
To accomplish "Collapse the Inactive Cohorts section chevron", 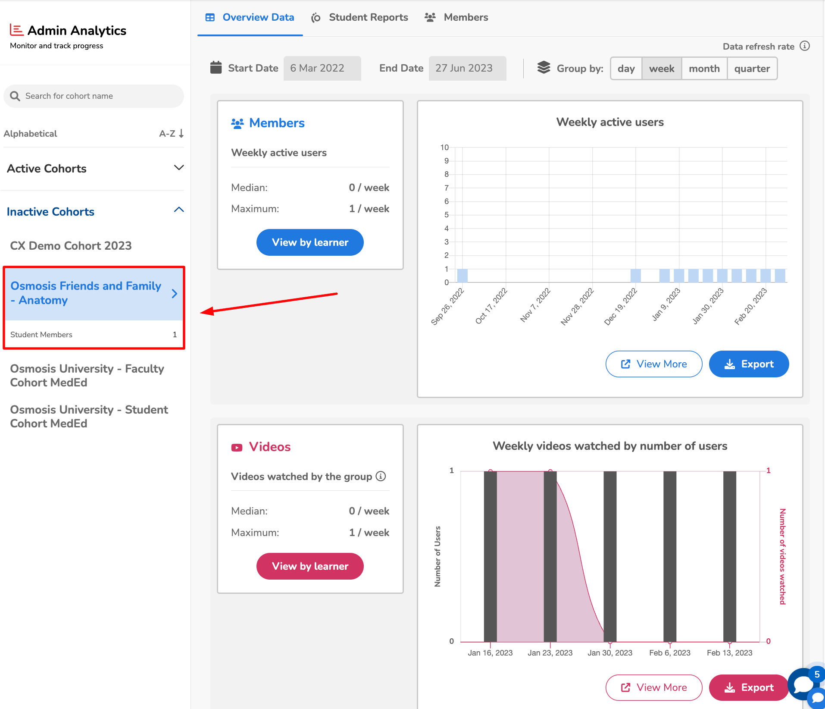I will [179, 210].
